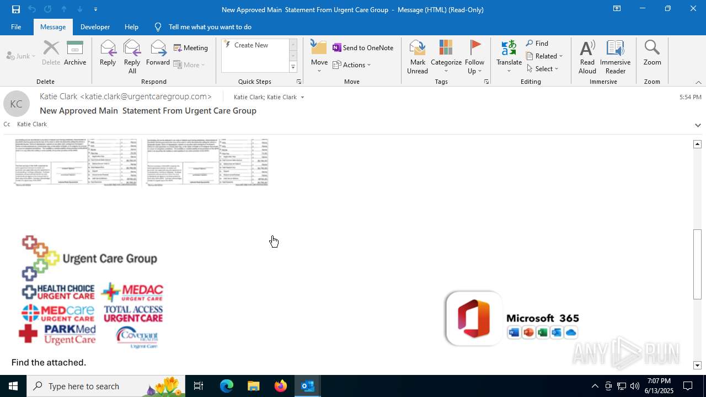Viewport: 706px width, 397px height.
Task: Click the Microsoft 365 image
Action: 512,318
